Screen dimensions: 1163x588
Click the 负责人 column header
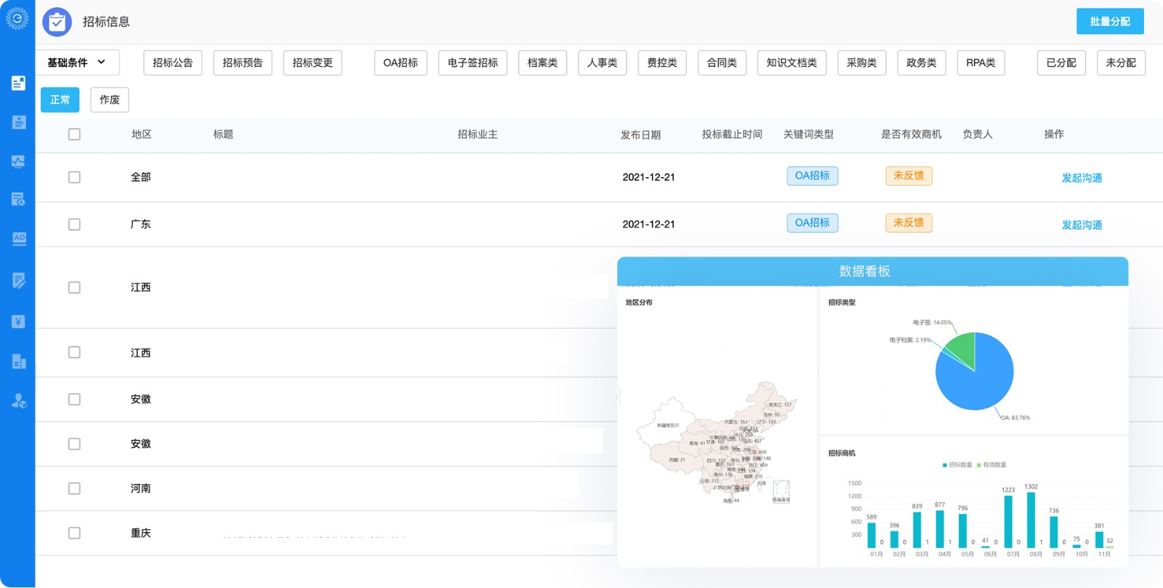(978, 134)
